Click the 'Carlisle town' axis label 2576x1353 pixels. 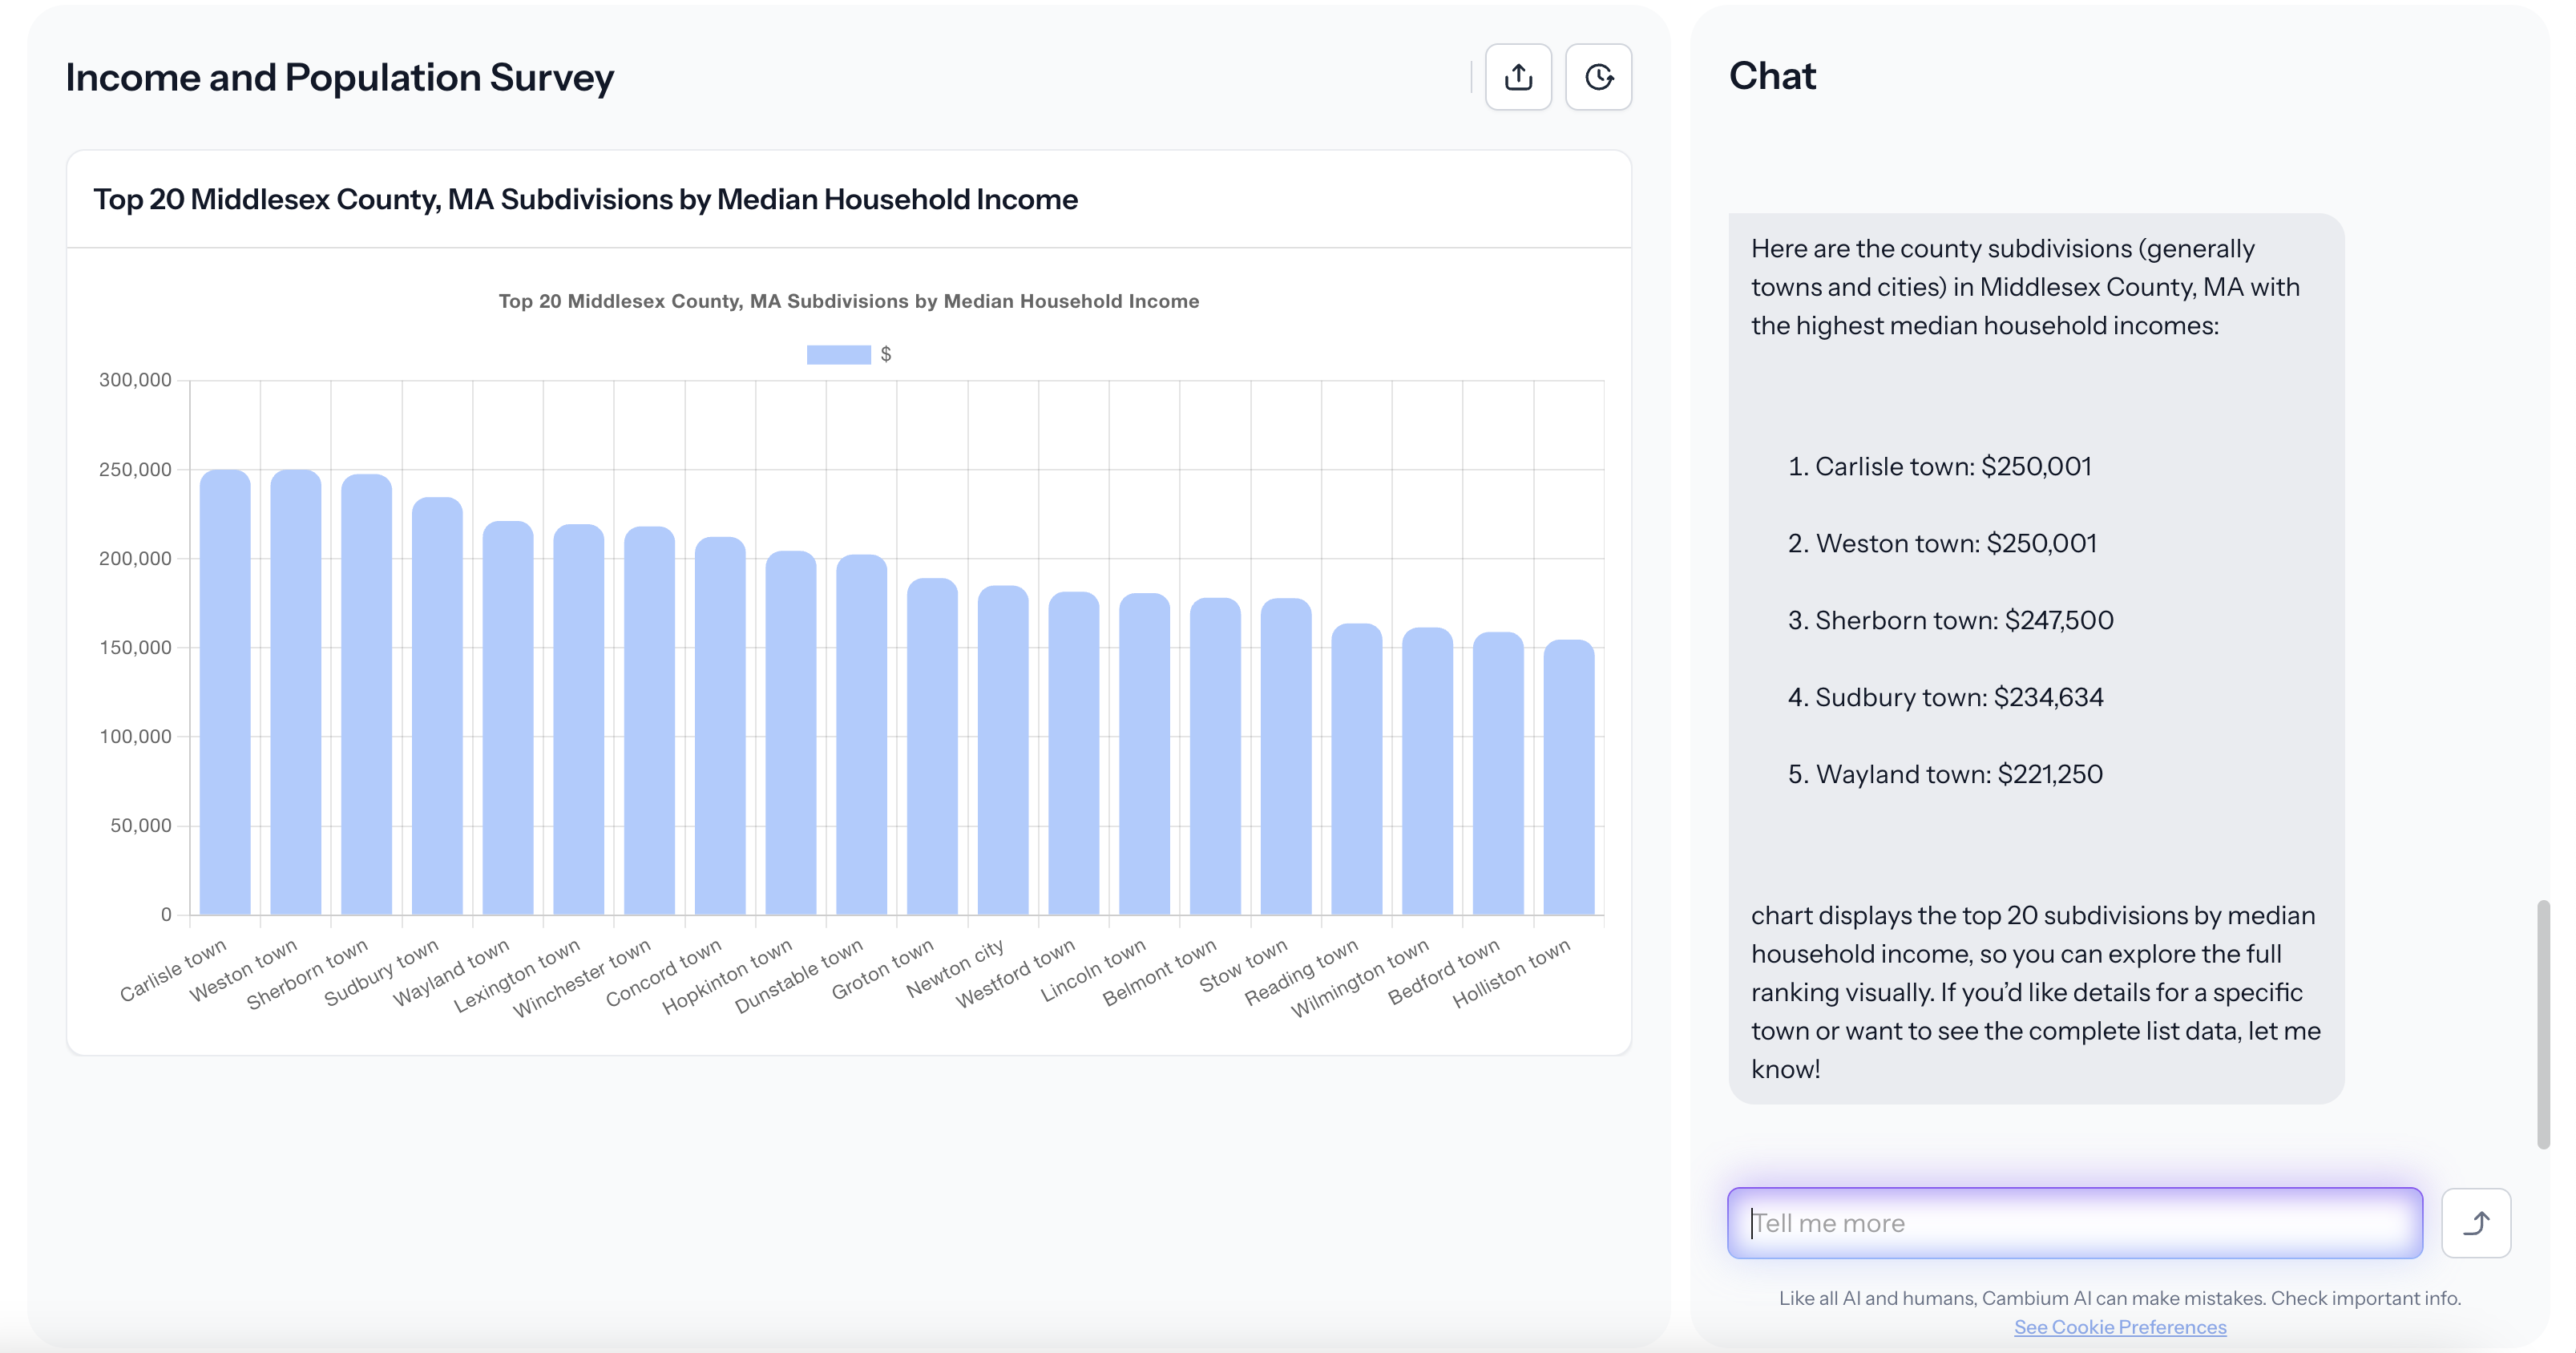[172, 970]
